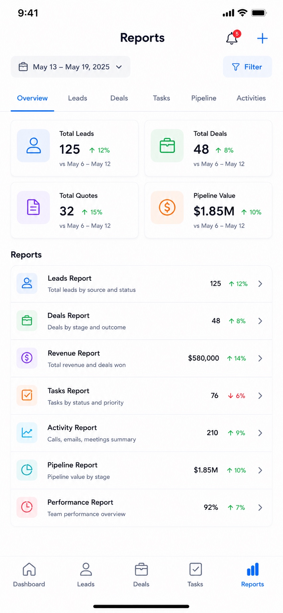
Task: Click the battery status icon
Action: [259, 13]
